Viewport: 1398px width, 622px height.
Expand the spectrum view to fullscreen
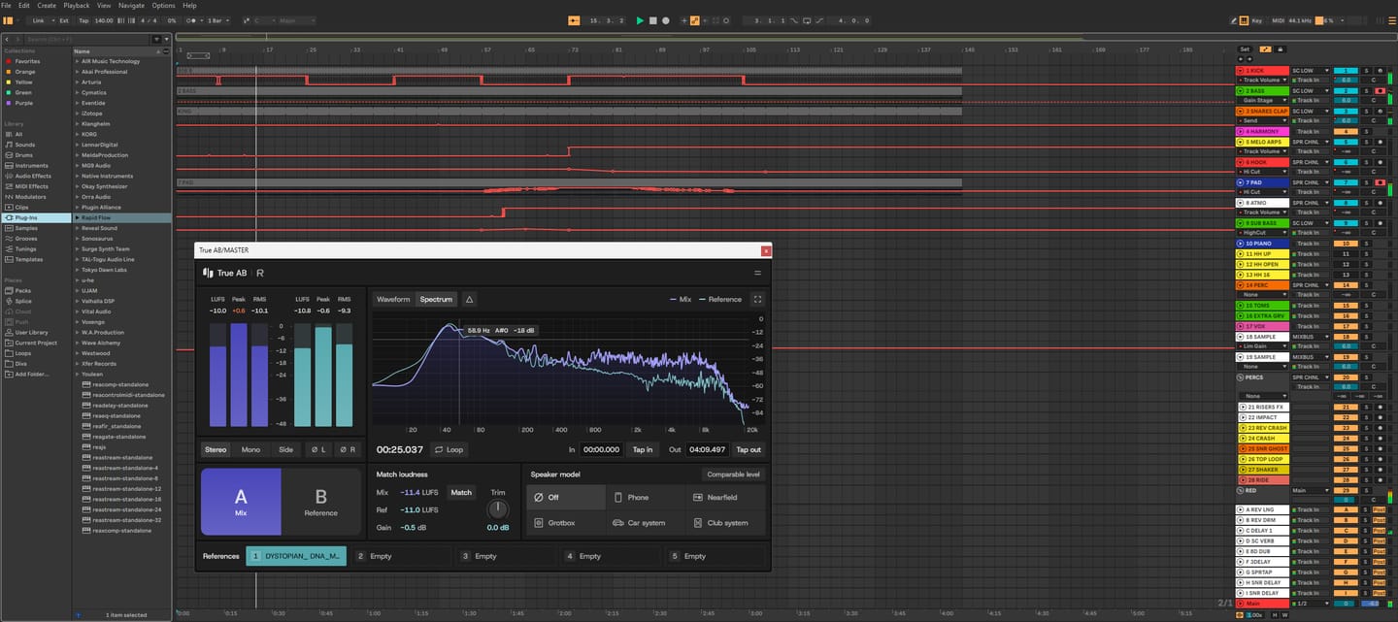click(x=758, y=299)
